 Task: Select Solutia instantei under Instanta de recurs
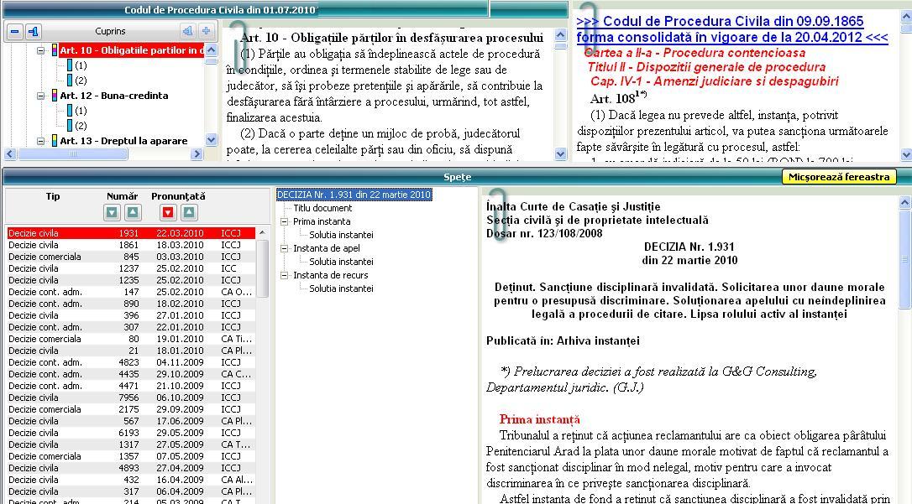tap(342, 288)
